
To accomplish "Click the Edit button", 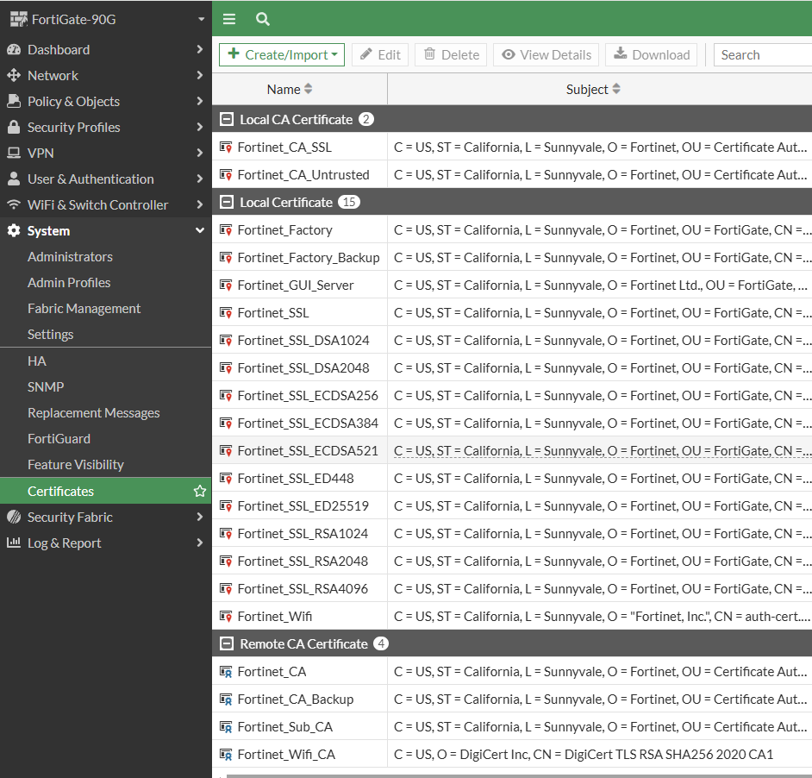I will tap(380, 54).
